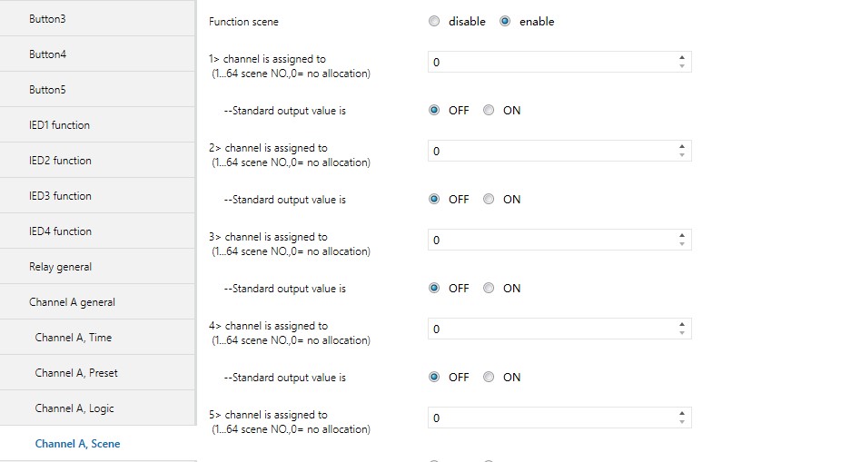Viewport: 851px width, 462px height.
Task: Increment the 3> channel scene value
Action: pyautogui.click(x=682, y=236)
